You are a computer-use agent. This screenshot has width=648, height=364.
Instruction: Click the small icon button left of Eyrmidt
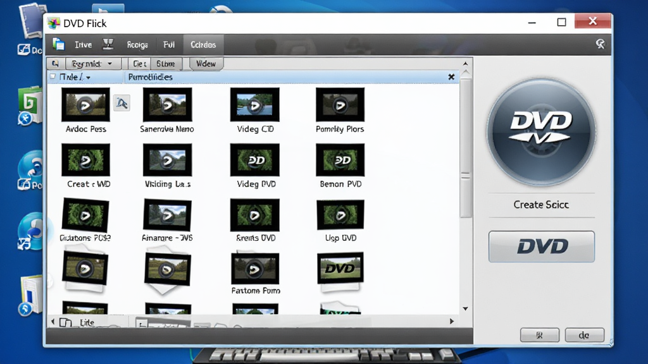point(55,64)
